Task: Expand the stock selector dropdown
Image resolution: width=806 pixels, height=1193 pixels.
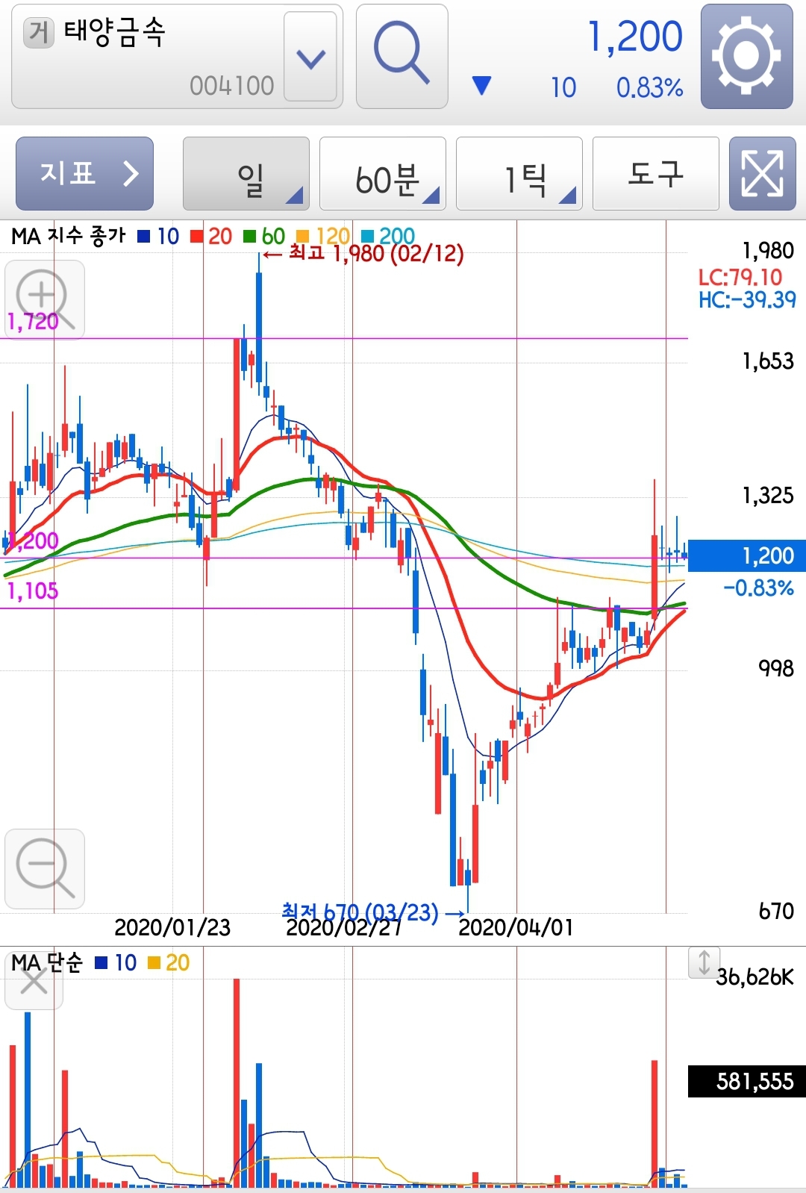Action: coord(310,57)
